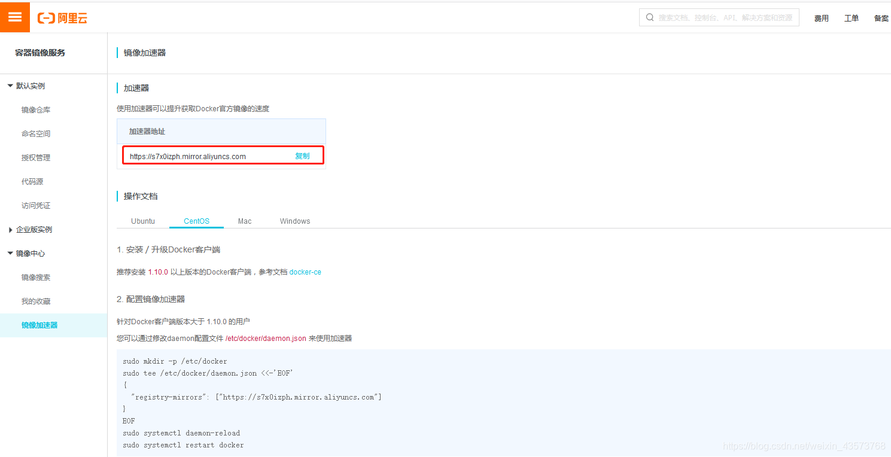Open 访问凭证 in the sidebar

point(36,206)
